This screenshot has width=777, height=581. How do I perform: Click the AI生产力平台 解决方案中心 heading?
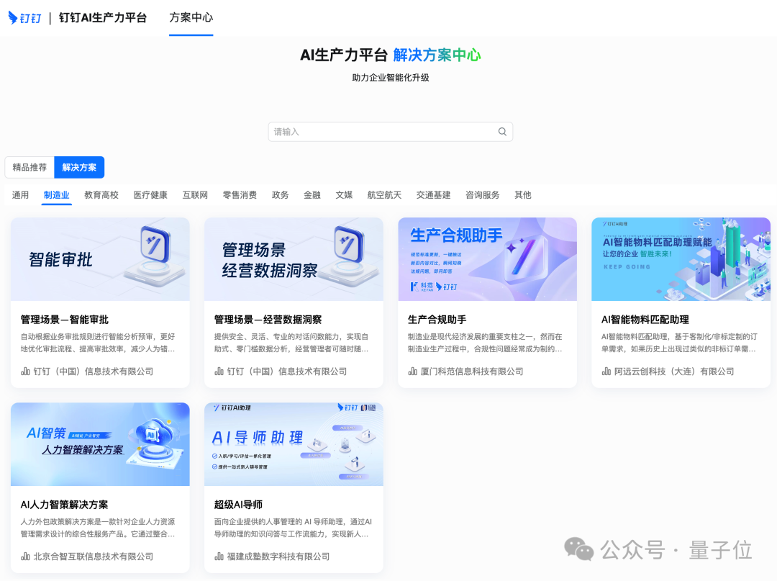(391, 55)
